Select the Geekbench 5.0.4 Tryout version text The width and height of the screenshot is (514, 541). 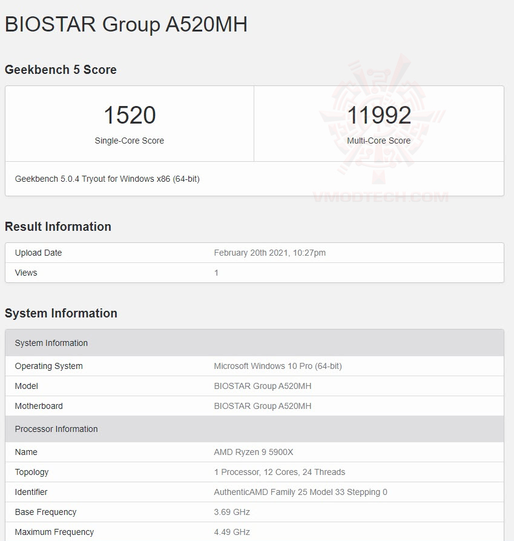(107, 179)
